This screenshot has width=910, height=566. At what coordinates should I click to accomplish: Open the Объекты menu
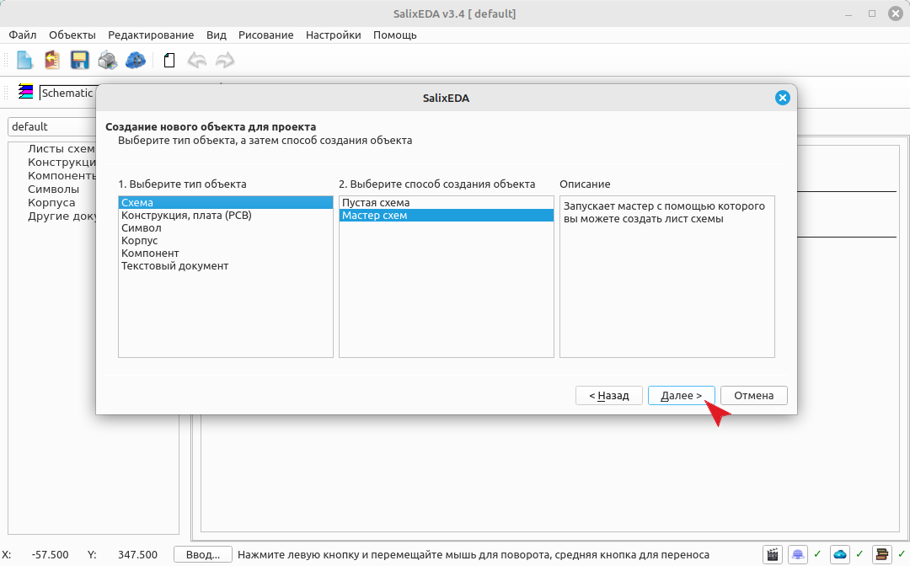tap(72, 35)
